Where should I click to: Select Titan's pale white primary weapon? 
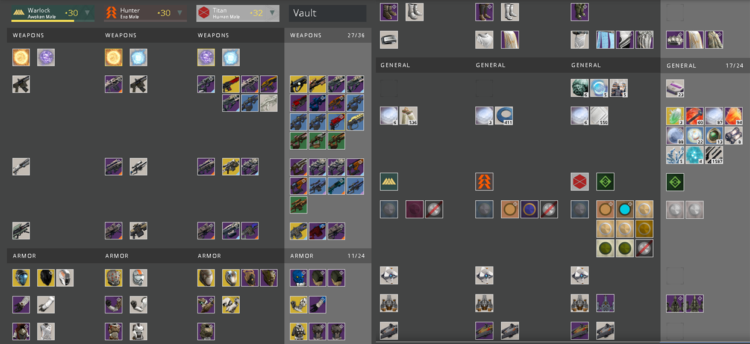point(269,103)
